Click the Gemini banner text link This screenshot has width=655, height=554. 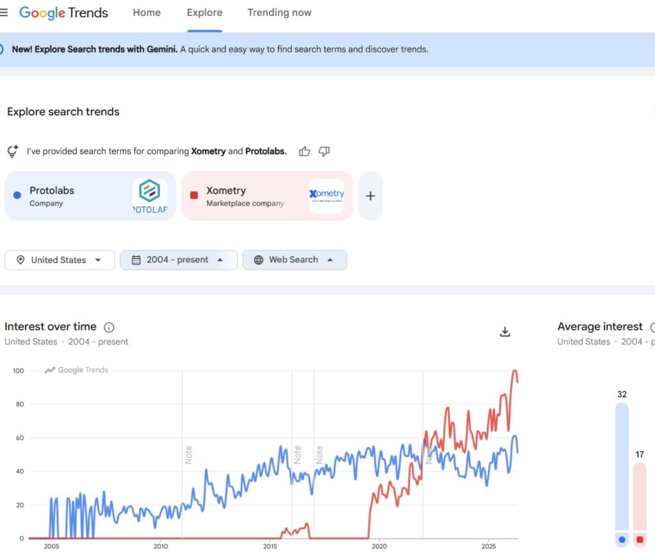point(220,49)
